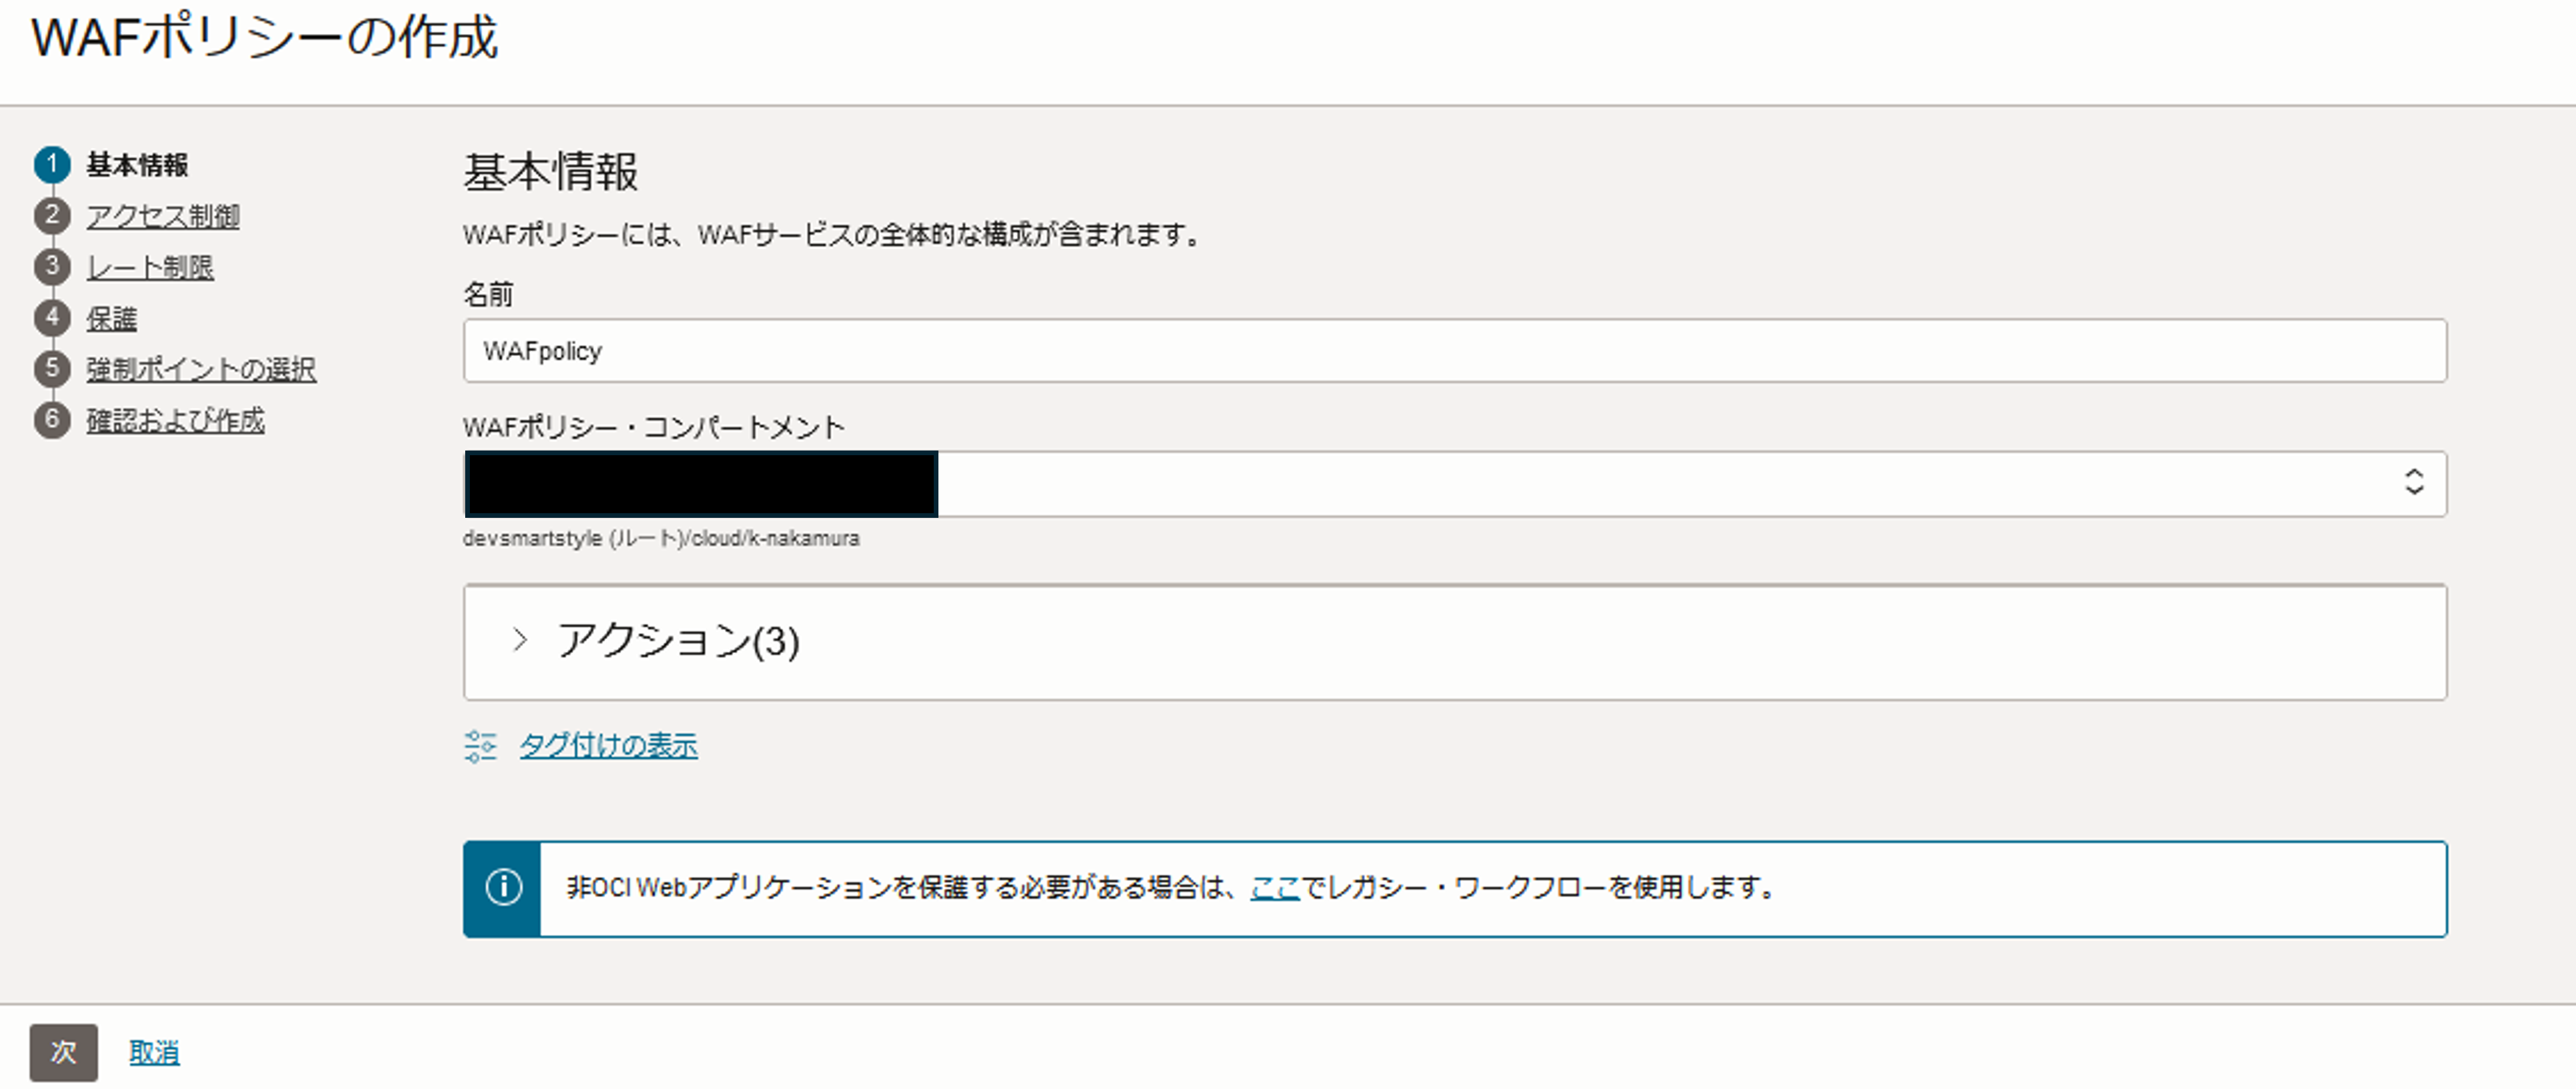Click the 次 button
The height and width of the screenshot is (1089, 2576).
(x=64, y=1052)
